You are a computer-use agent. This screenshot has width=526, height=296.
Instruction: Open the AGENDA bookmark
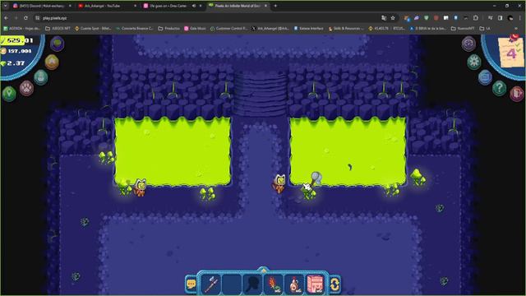pyautogui.click(x=22, y=29)
